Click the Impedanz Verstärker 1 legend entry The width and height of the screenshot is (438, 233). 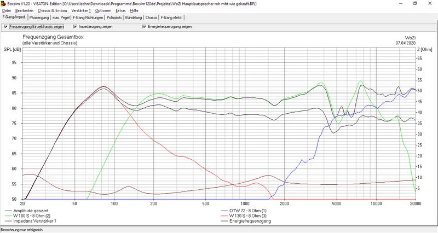31,221
